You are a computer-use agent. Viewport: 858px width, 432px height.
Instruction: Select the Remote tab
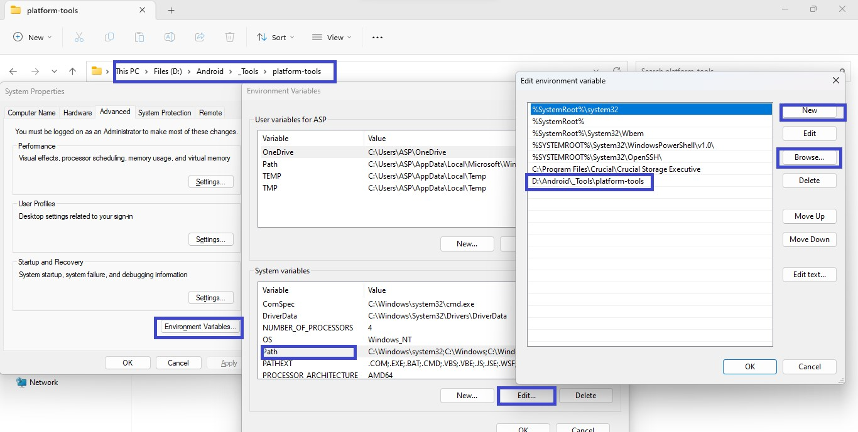[x=210, y=113]
